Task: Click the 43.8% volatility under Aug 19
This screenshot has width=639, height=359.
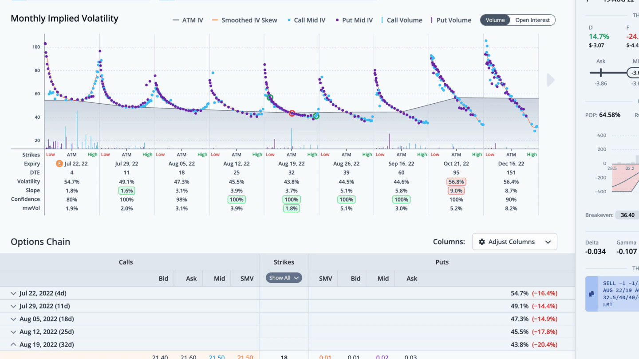Action: coord(291,182)
